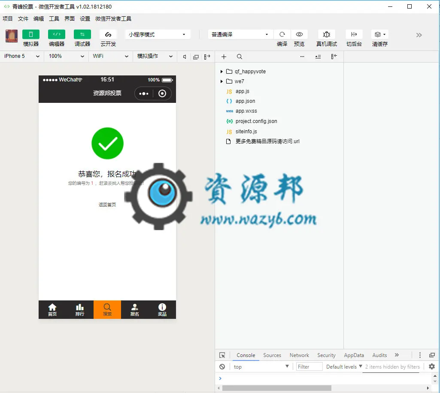Click the mini program capsule close circle

(162, 93)
